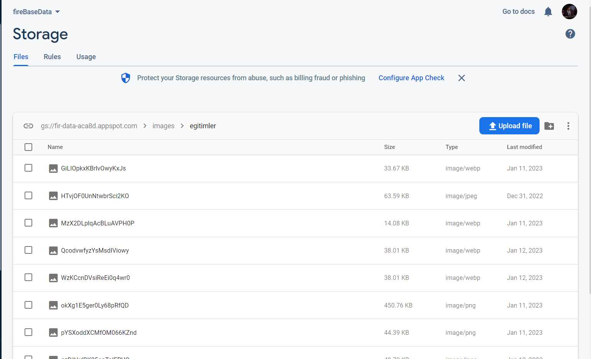The height and width of the screenshot is (359, 591).
Task: Open file pYSXoddXCMfOM066KZnd
Action: click(99, 333)
